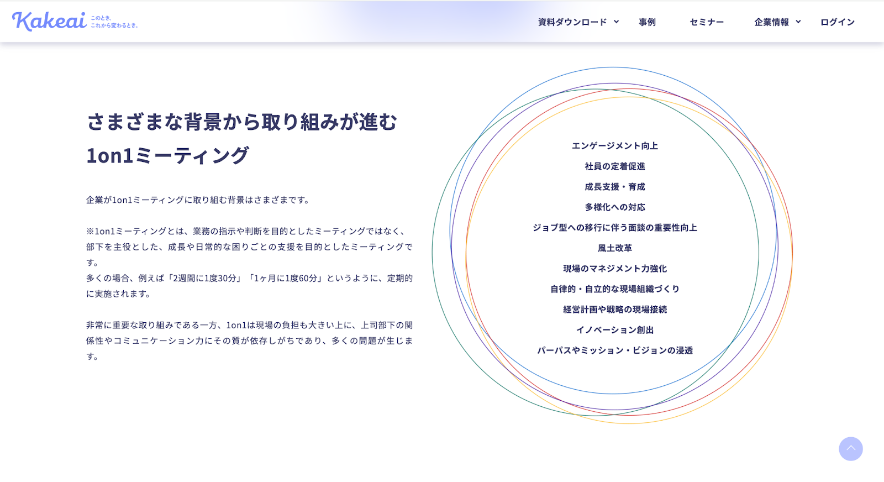Viewport: 884px width, 482px height.
Task: Click 成長支援・育成 in the circle
Action: [615, 187]
